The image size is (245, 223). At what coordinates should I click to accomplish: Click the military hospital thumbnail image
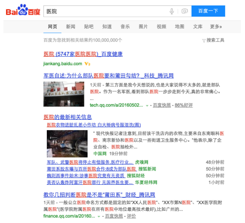(64, 94)
